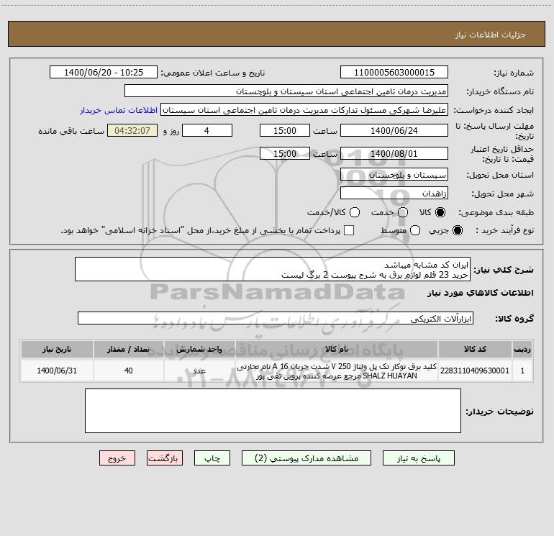Click the توضیحات خریدار text area
Viewport: 554px width, 536px height.
273,411
